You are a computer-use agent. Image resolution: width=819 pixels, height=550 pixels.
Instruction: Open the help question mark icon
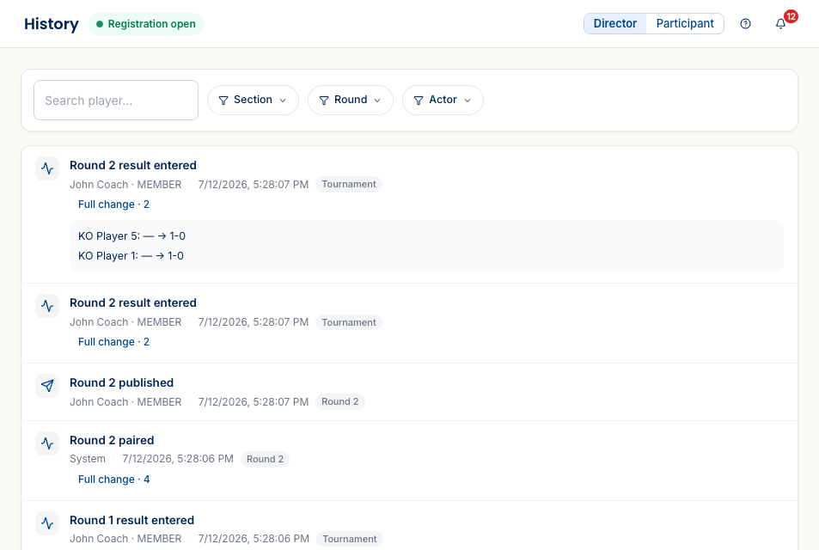click(745, 23)
